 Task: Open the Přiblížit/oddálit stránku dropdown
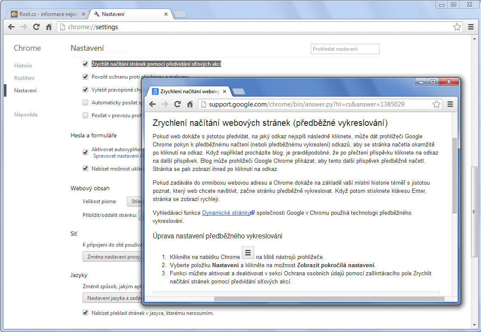tap(141, 215)
